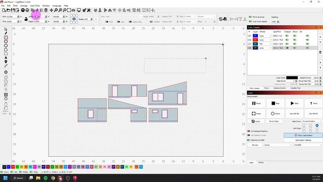Image resolution: width=323 pixels, height=182 pixels.
Task: Open the device selection dropdown beside (Auto)
Action: coord(308,145)
